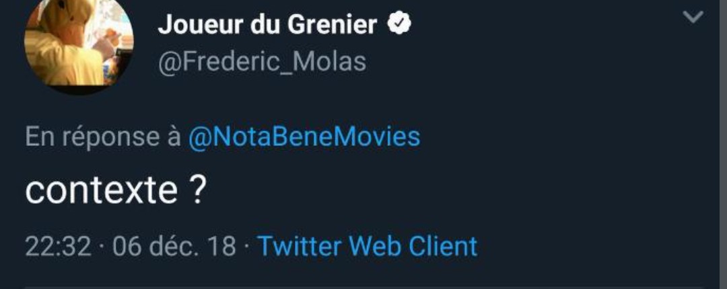The width and height of the screenshot is (727, 289).
Task: Click the dot separator after 22:32
Action: (x=102, y=247)
